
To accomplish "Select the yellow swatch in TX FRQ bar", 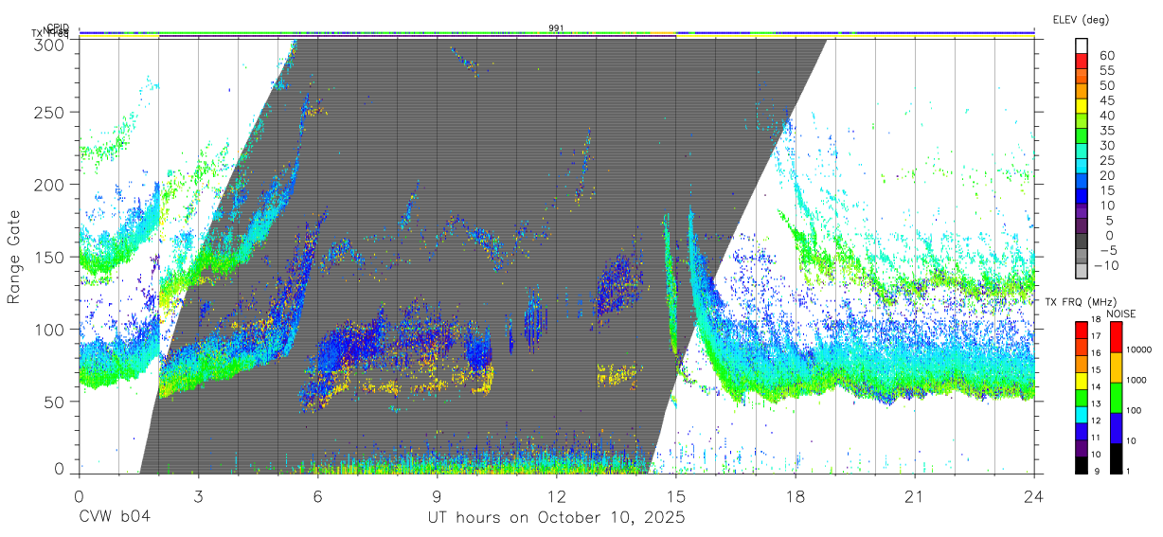I will tap(1081, 381).
